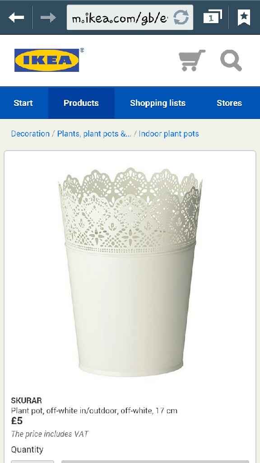Open the 'Plants, plant pots &...' breadcrumb
The image size is (260, 463).
coord(94,134)
